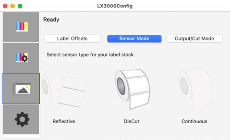Choose the DieCut label roll image

coord(132,89)
